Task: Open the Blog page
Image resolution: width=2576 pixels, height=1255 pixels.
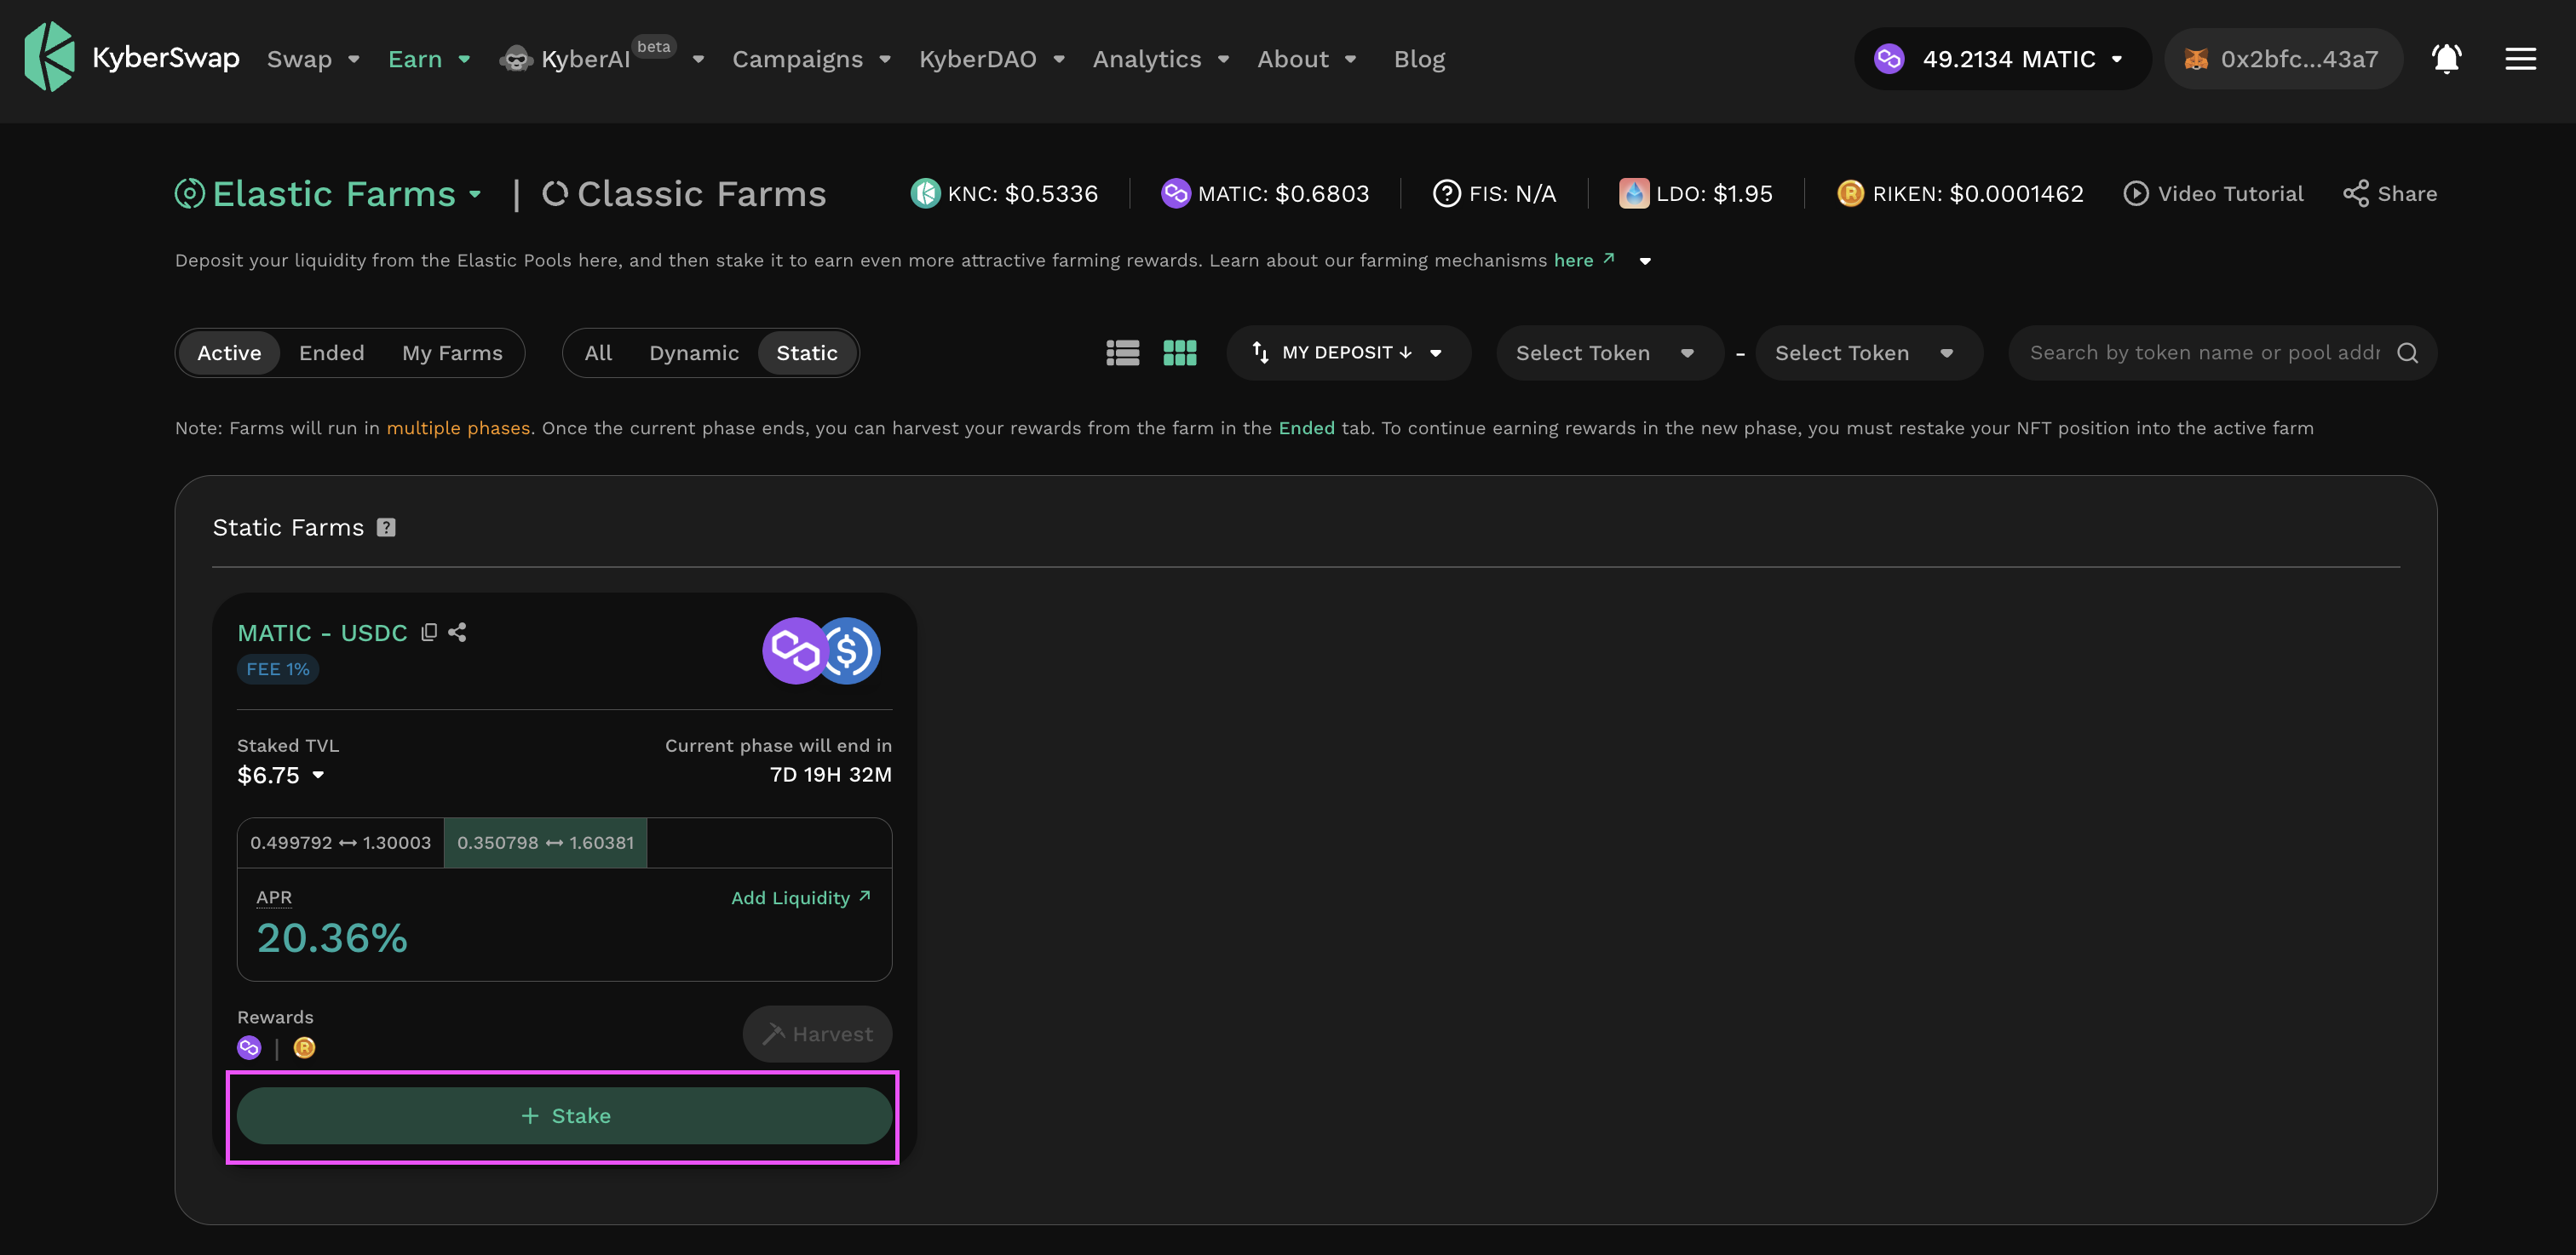Action: point(1419,59)
